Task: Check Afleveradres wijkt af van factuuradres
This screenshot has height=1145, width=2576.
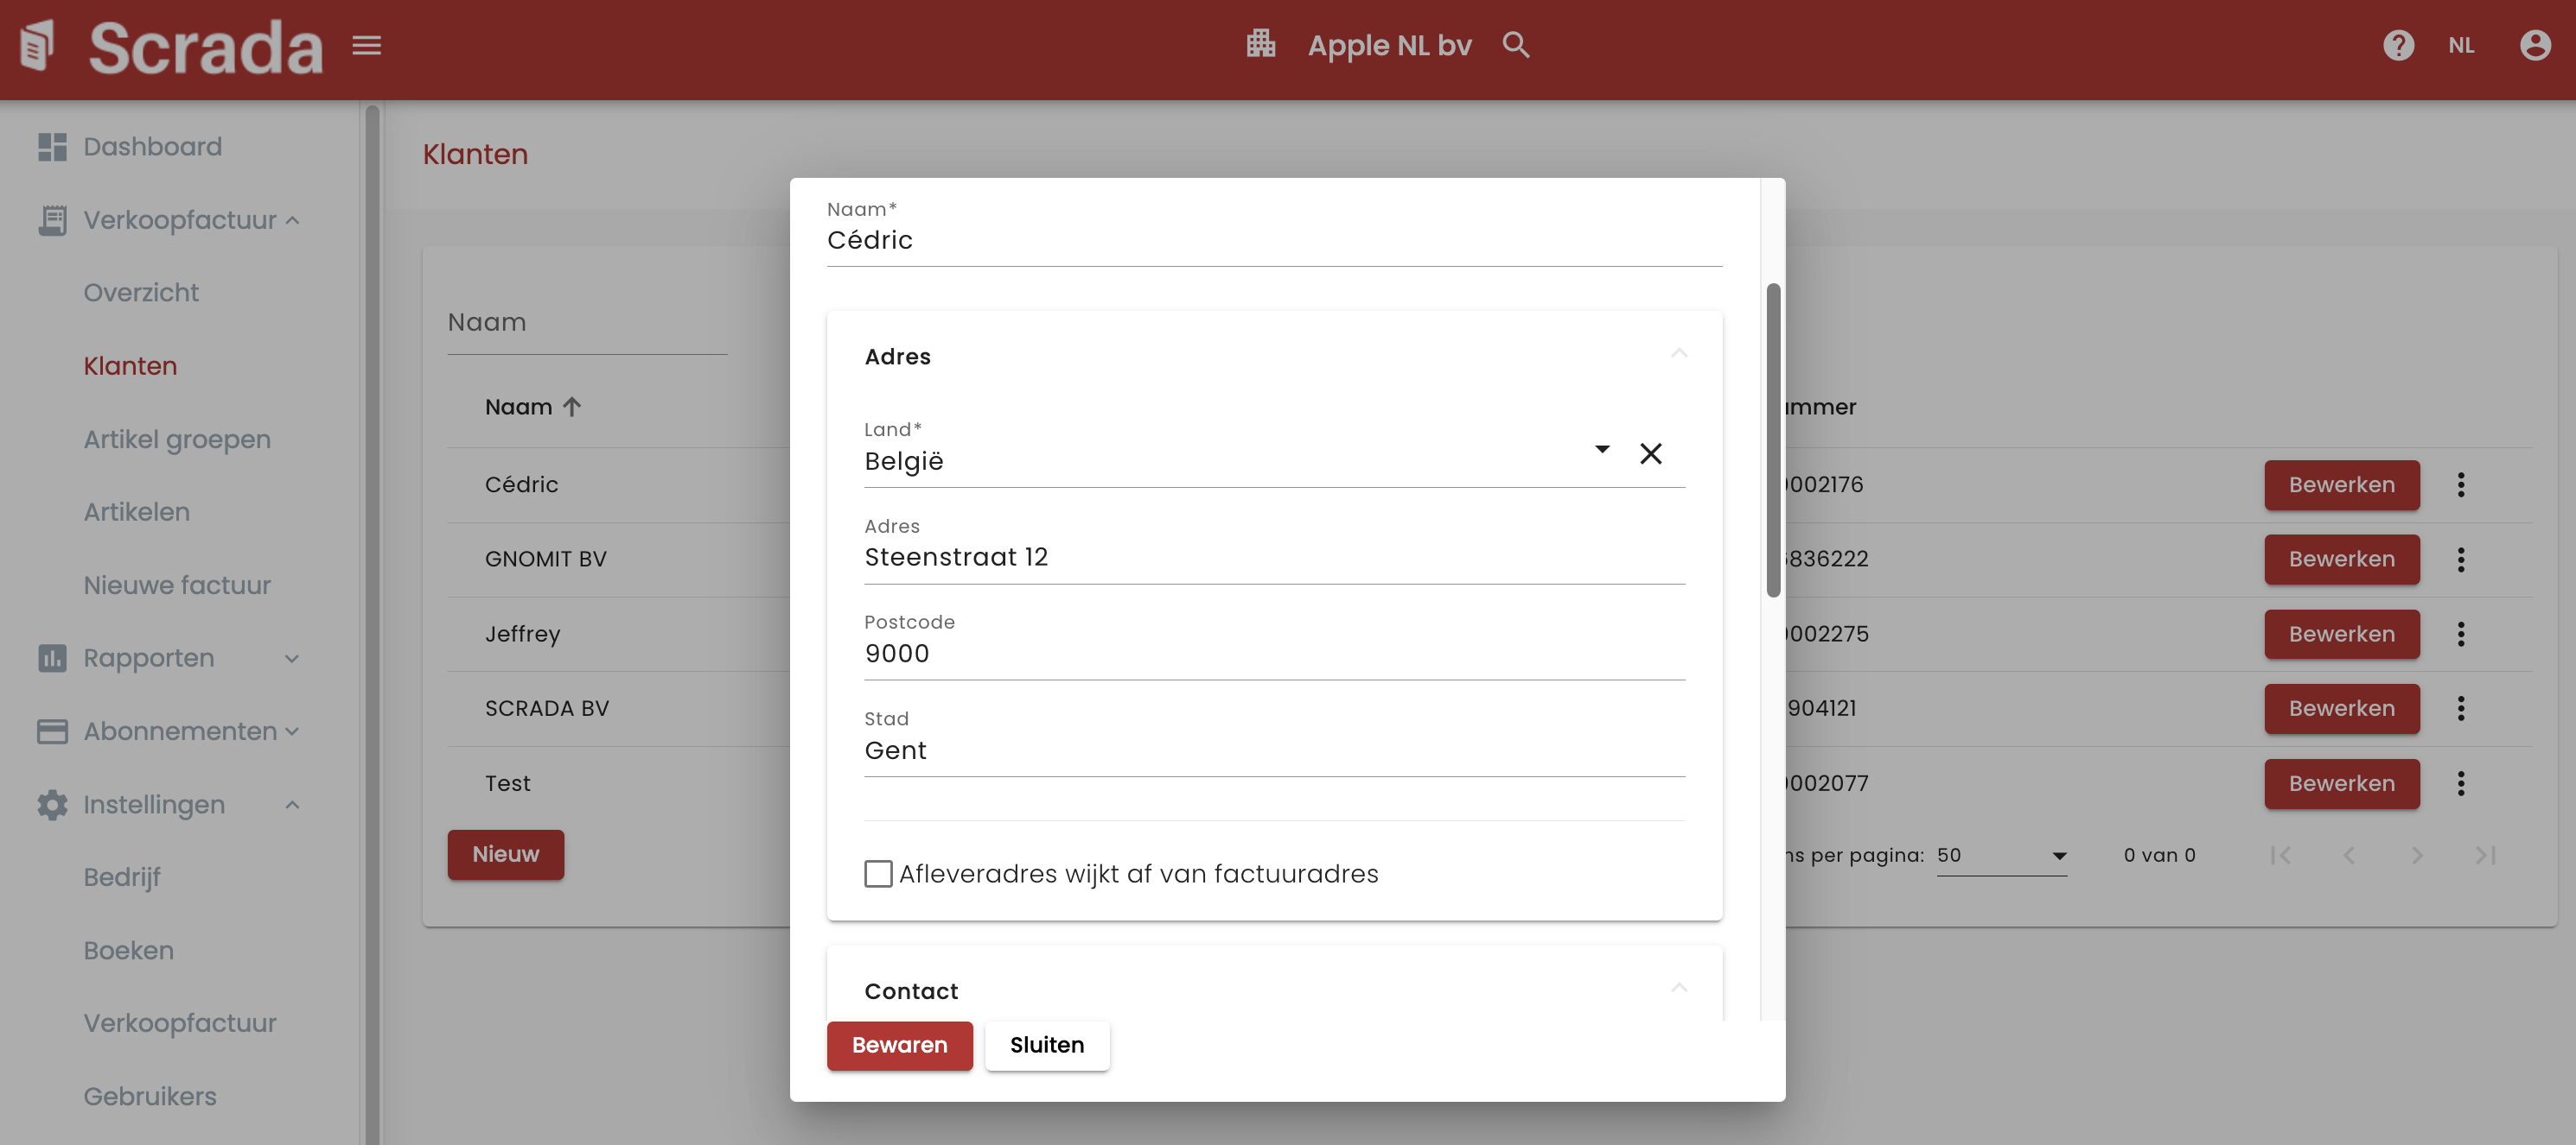Action: 878,873
